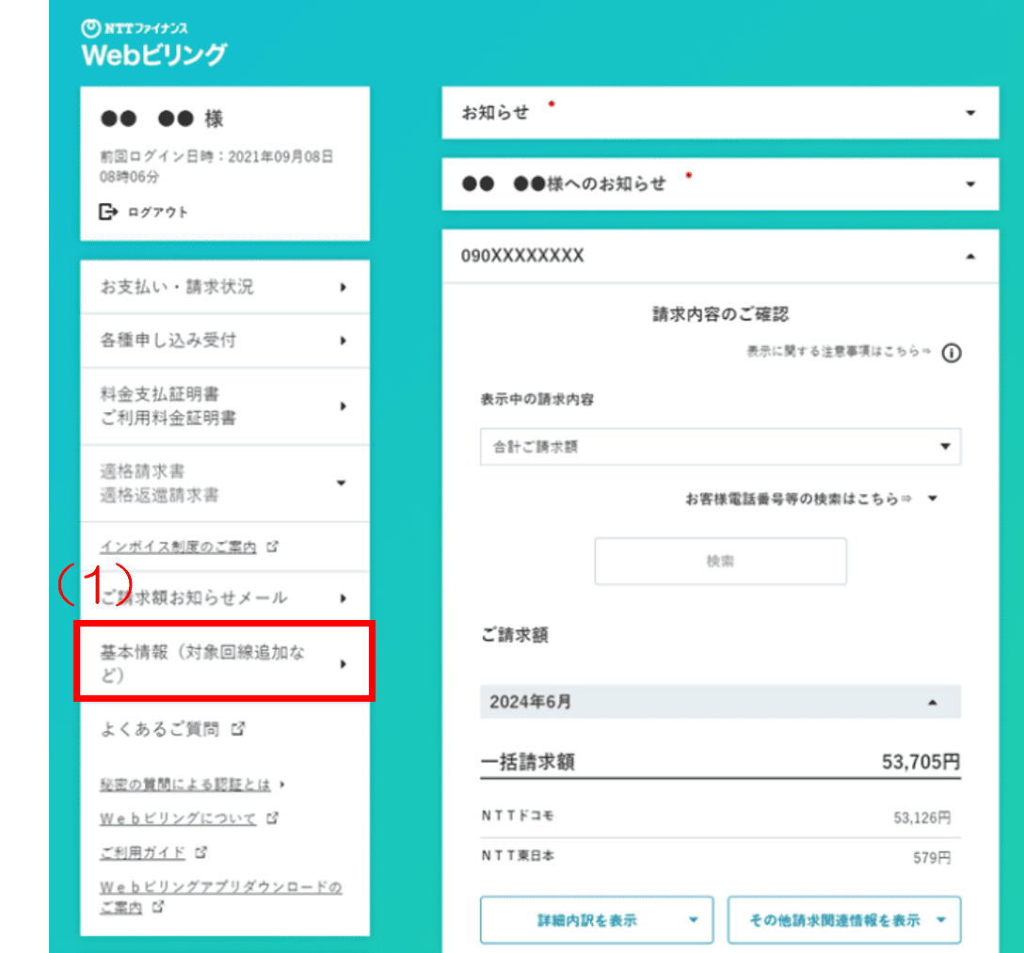Screen dimensions: 1024x953
Task: Click external link icon beside ご利用ガイド
Action: coord(200,851)
